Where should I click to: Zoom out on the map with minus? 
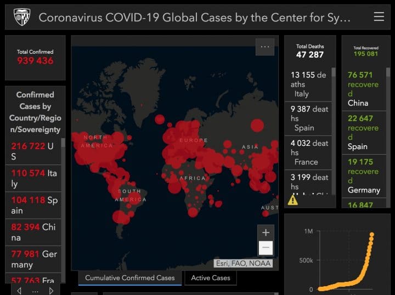[x=266, y=248]
